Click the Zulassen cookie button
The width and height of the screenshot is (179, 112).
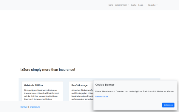[168, 105]
